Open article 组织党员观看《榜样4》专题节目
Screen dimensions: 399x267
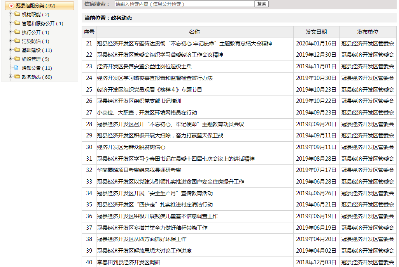pyautogui.click(x=149, y=90)
